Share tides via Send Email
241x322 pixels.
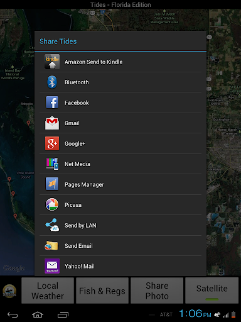click(x=120, y=246)
